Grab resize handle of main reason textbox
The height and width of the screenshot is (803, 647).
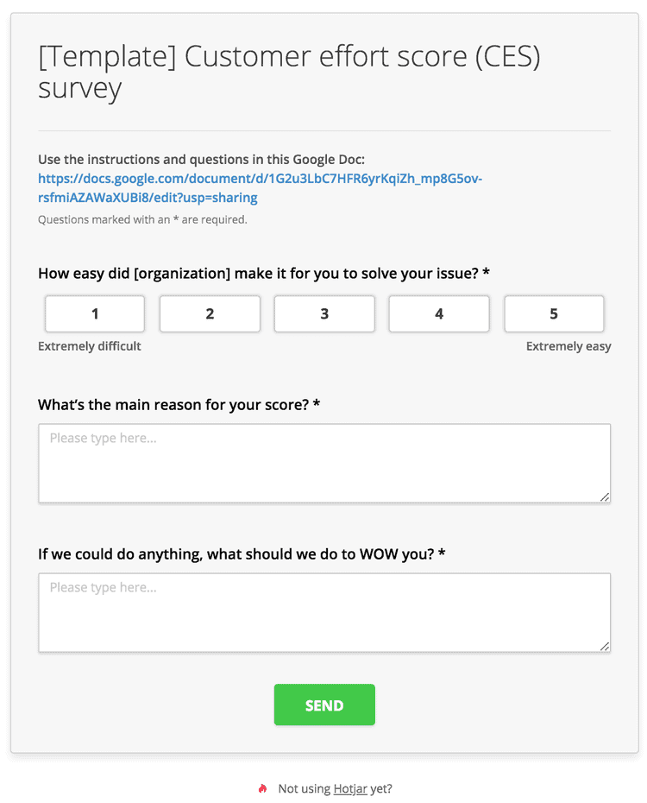click(605, 496)
